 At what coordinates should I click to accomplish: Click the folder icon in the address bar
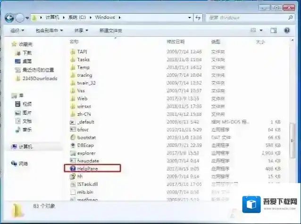pyautogui.click(x=34, y=17)
